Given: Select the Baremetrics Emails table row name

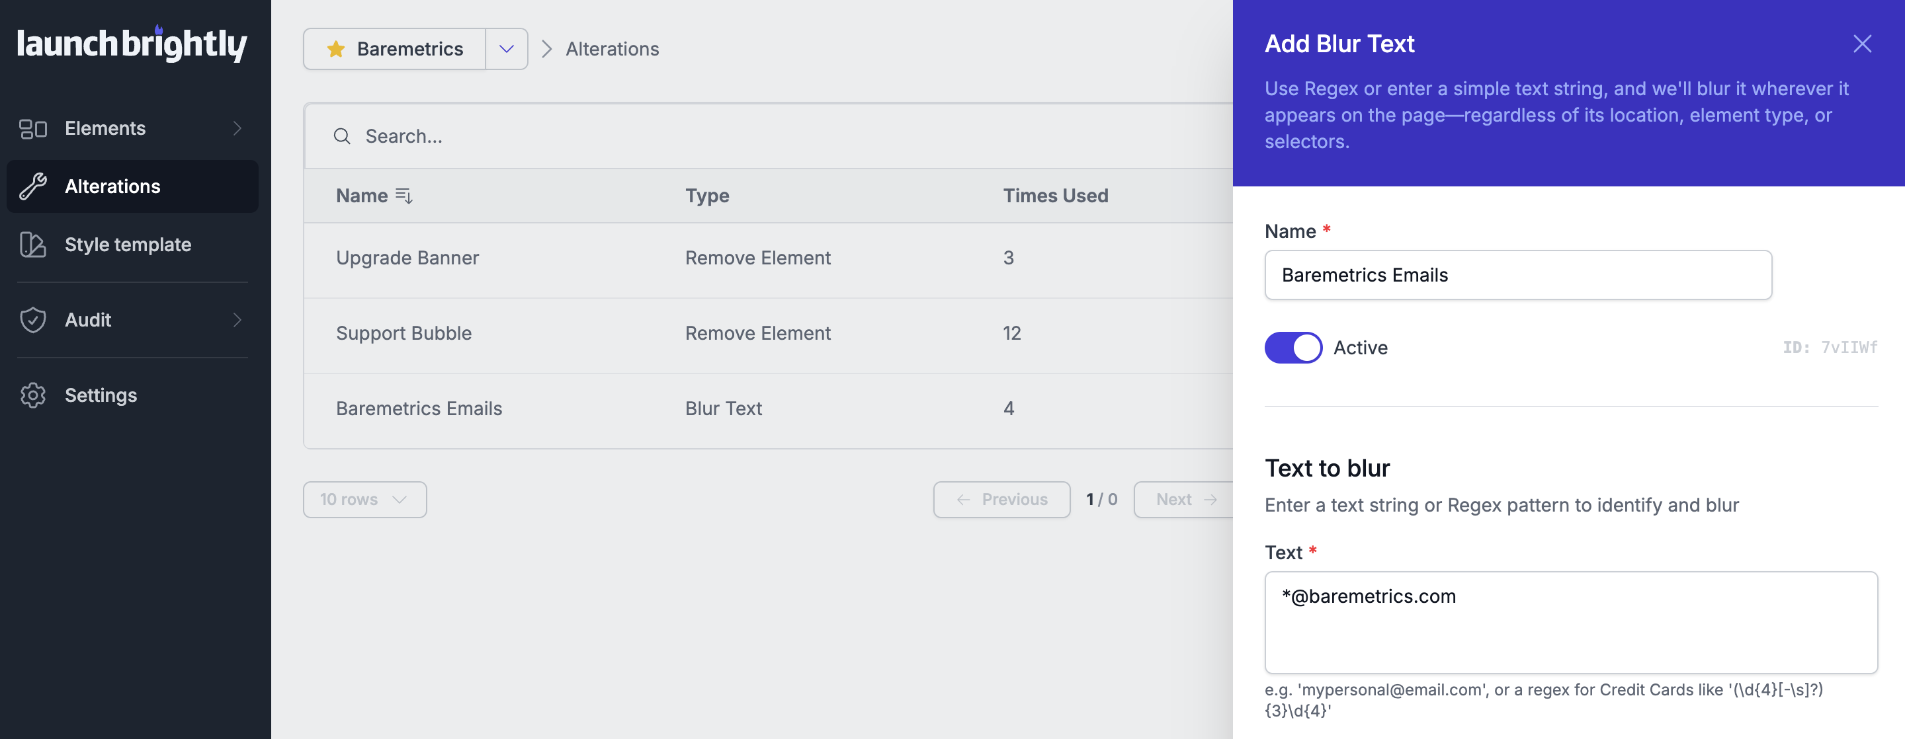Looking at the screenshot, I should pyautogui.click(x=419, y=408).
